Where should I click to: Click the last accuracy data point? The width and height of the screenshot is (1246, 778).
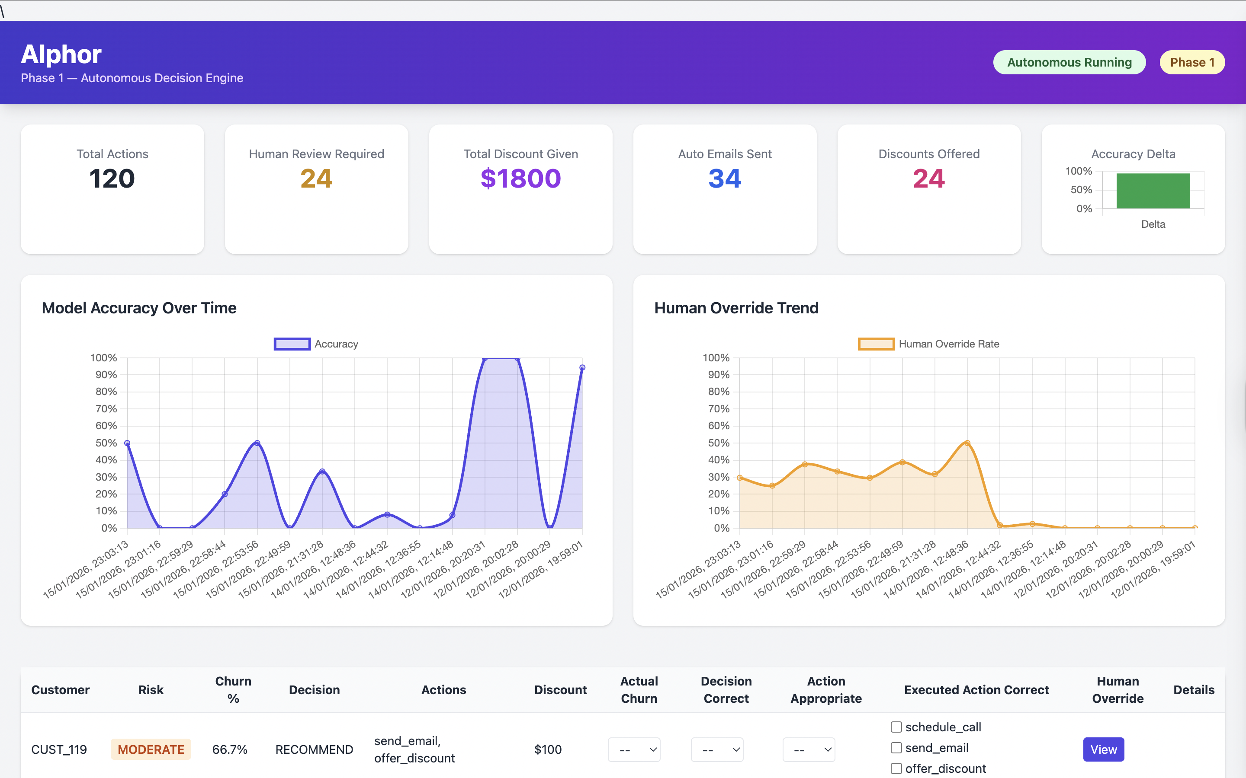[582, 367]
